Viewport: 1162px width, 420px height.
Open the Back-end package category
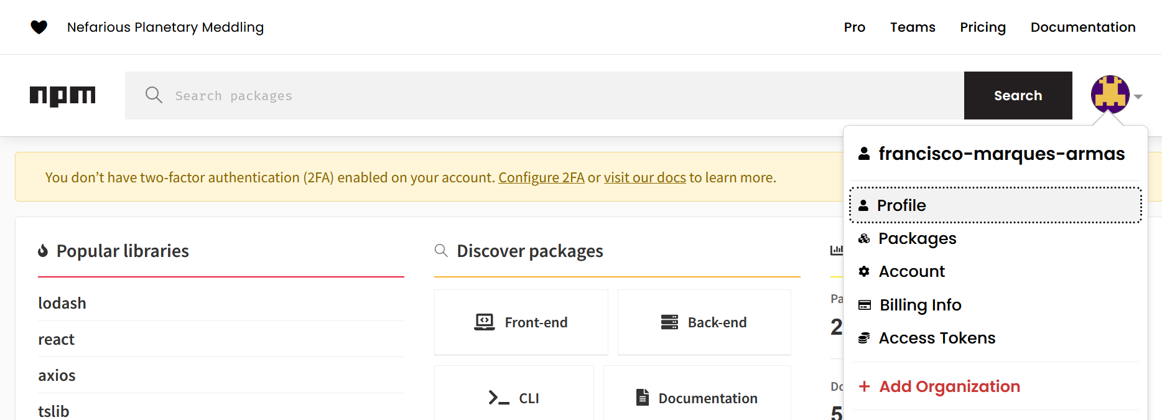(x=704, y=322)
